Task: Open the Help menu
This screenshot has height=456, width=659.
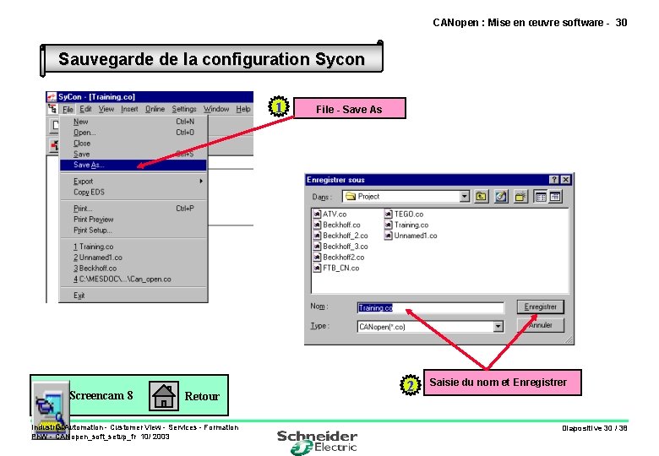Action: [x=243, y=109]
